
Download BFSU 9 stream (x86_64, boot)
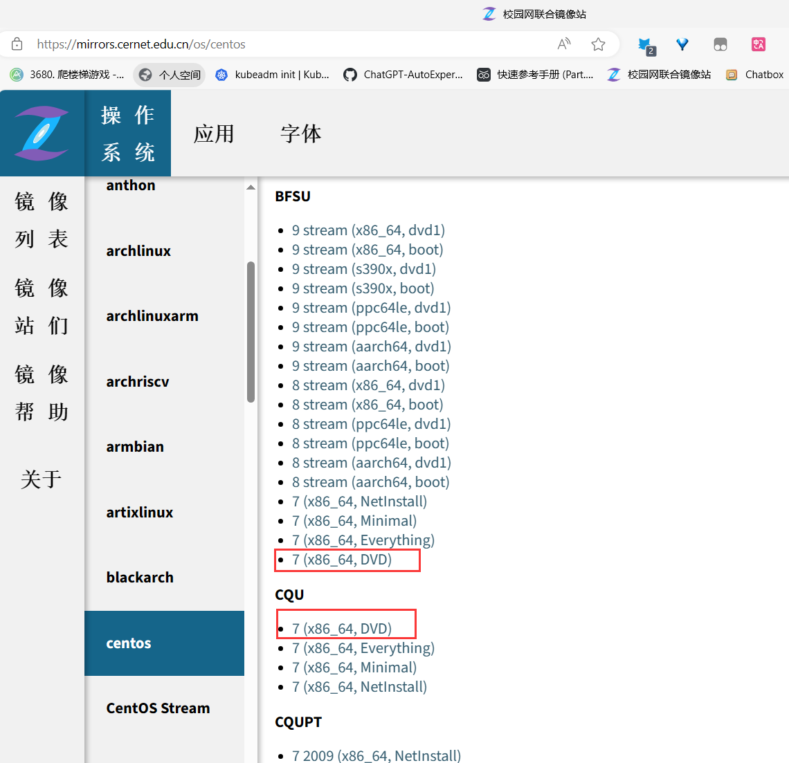(368, 250)
